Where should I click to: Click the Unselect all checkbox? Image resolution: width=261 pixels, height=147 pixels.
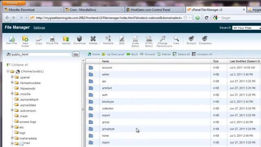point(194,54)
